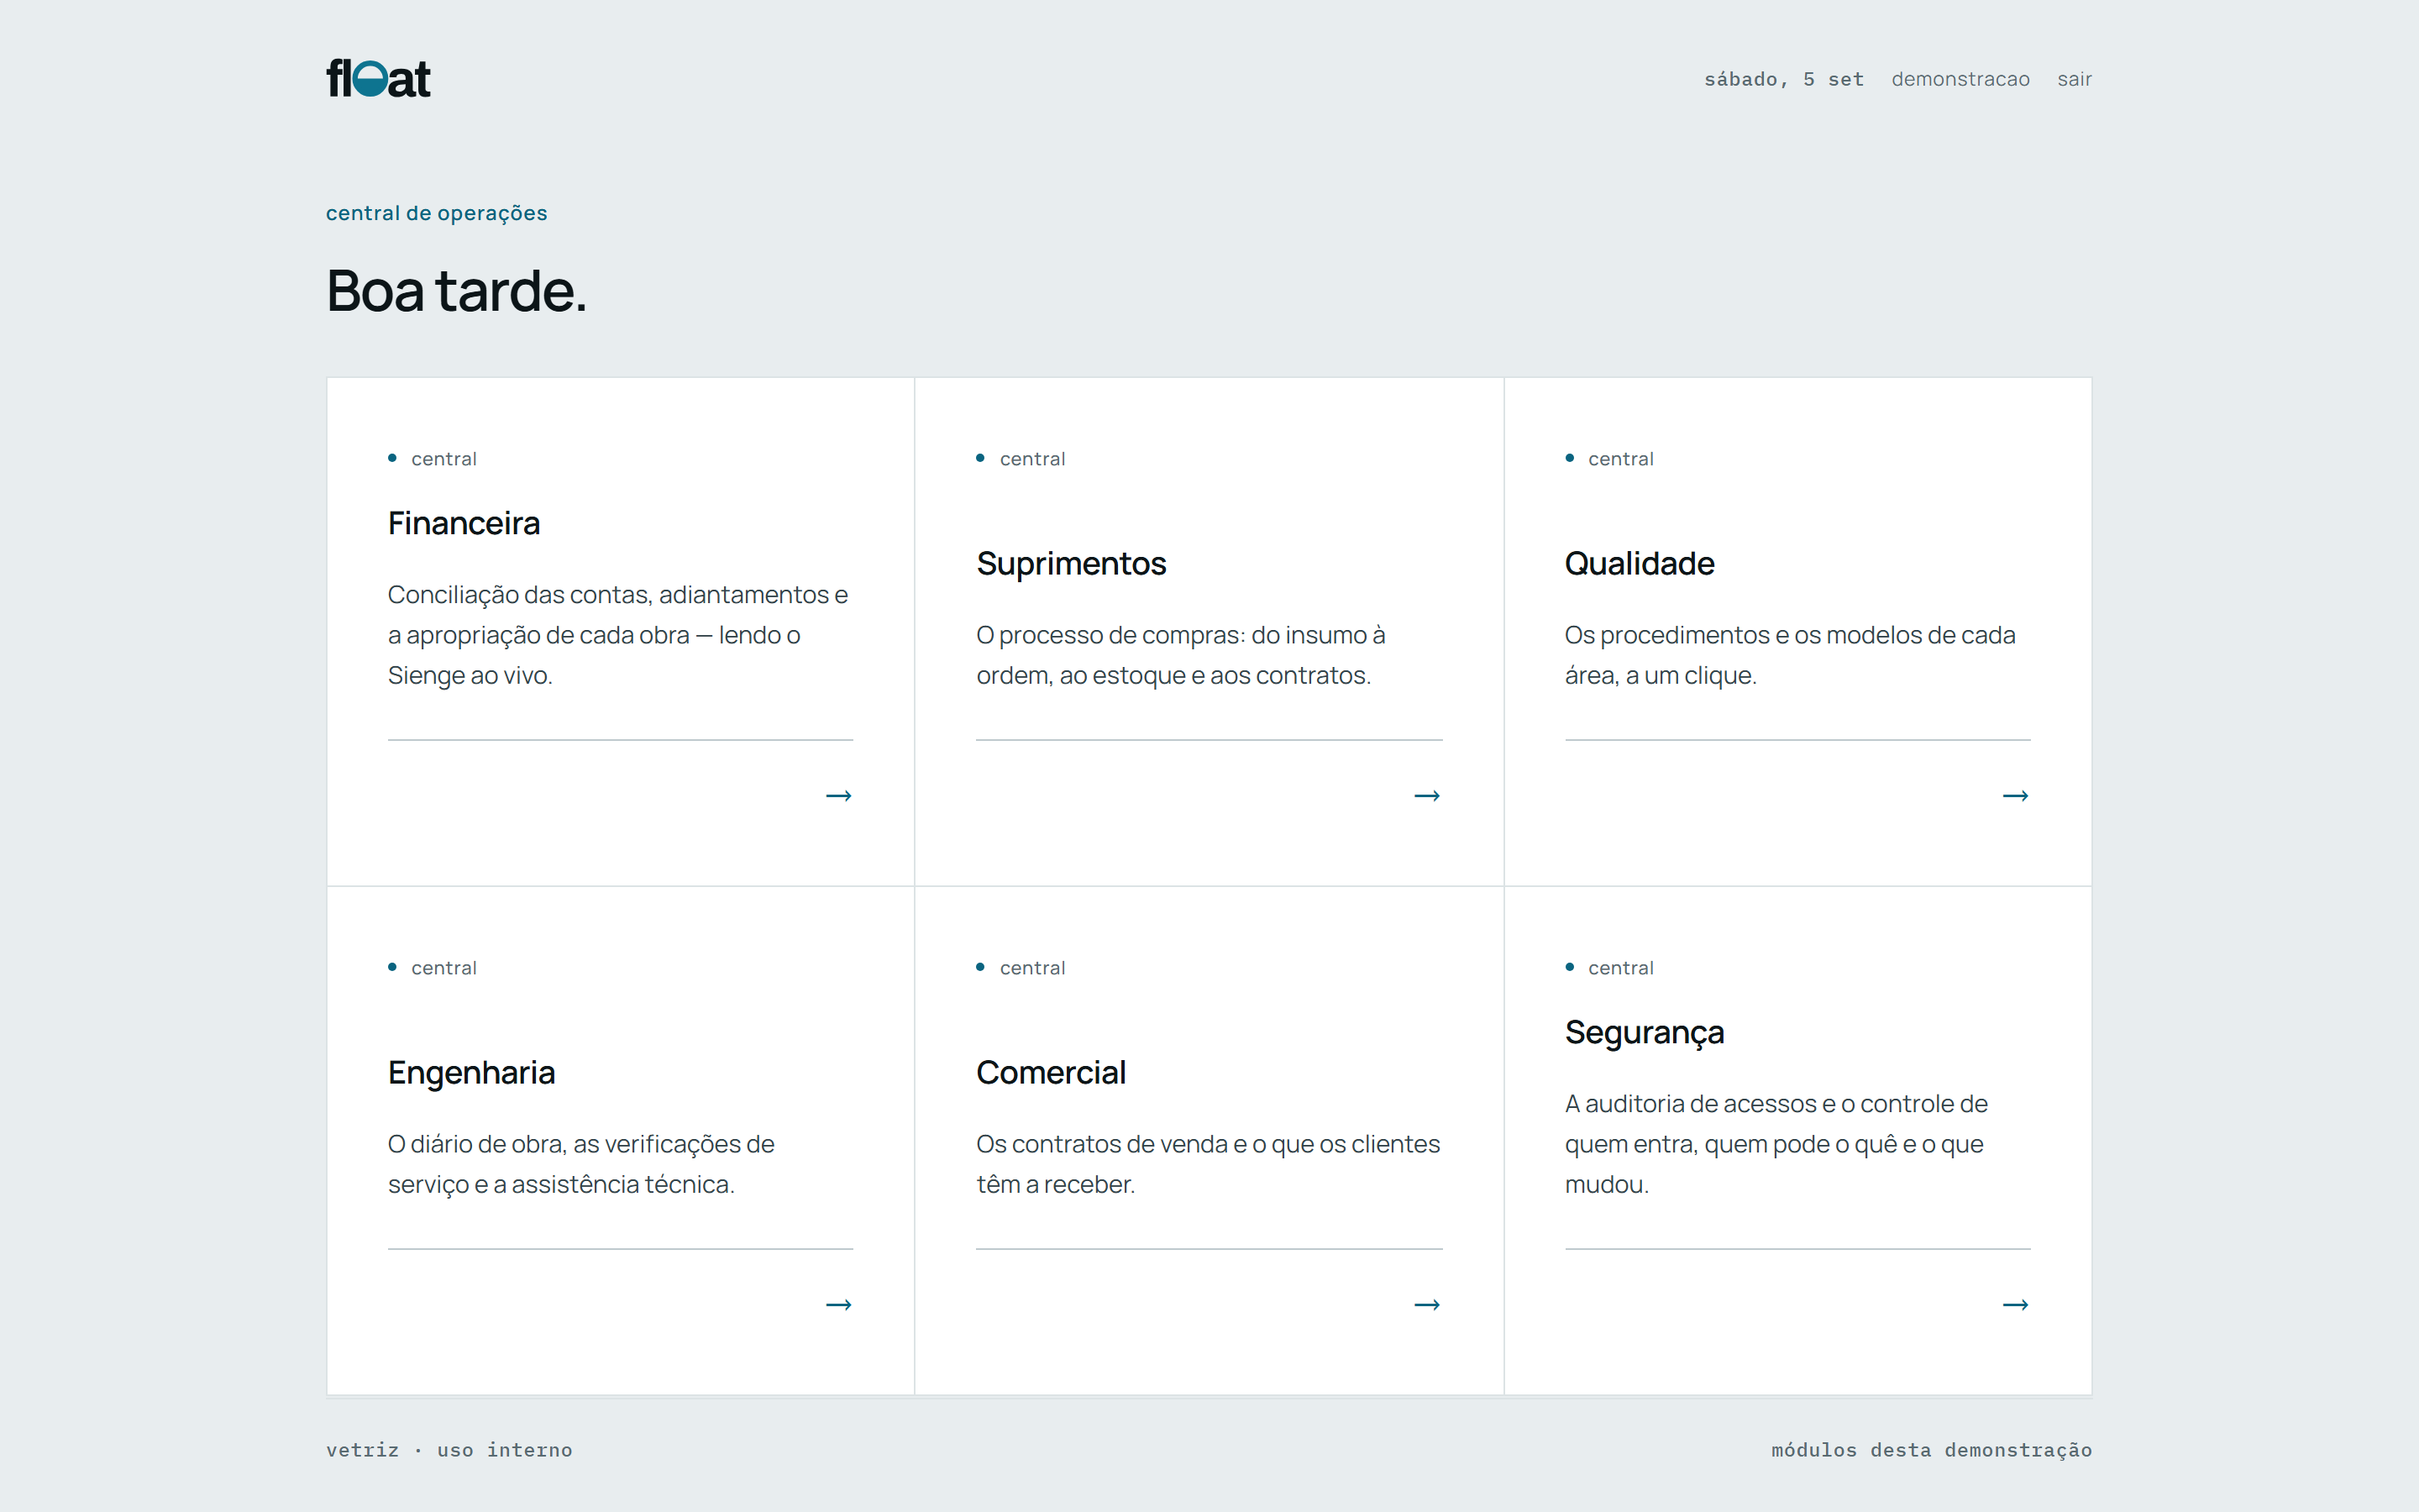Image resolution: width=2419 pixels, height=1512 pixels.
Task: Click 'central' tag on Segurança card
Action: tap(1620, 968)
